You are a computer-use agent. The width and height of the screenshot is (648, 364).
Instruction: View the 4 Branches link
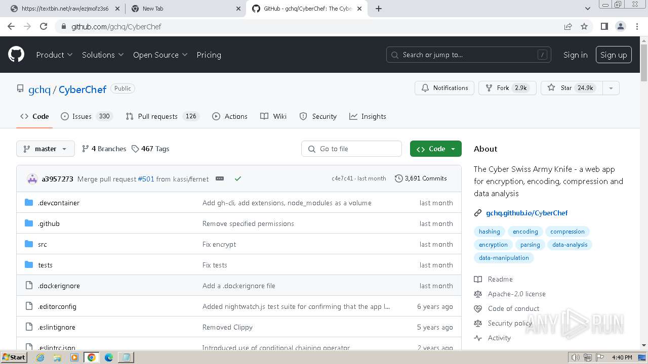click(104, 149)
